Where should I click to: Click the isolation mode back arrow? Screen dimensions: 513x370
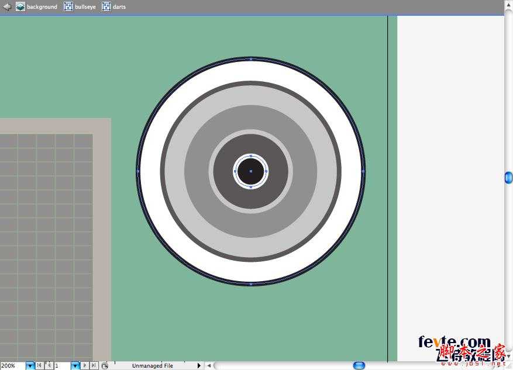click(x=6, y=6)
